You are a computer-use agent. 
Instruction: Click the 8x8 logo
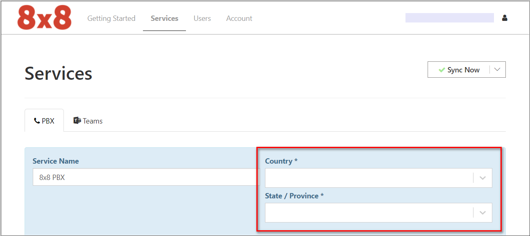44,18
